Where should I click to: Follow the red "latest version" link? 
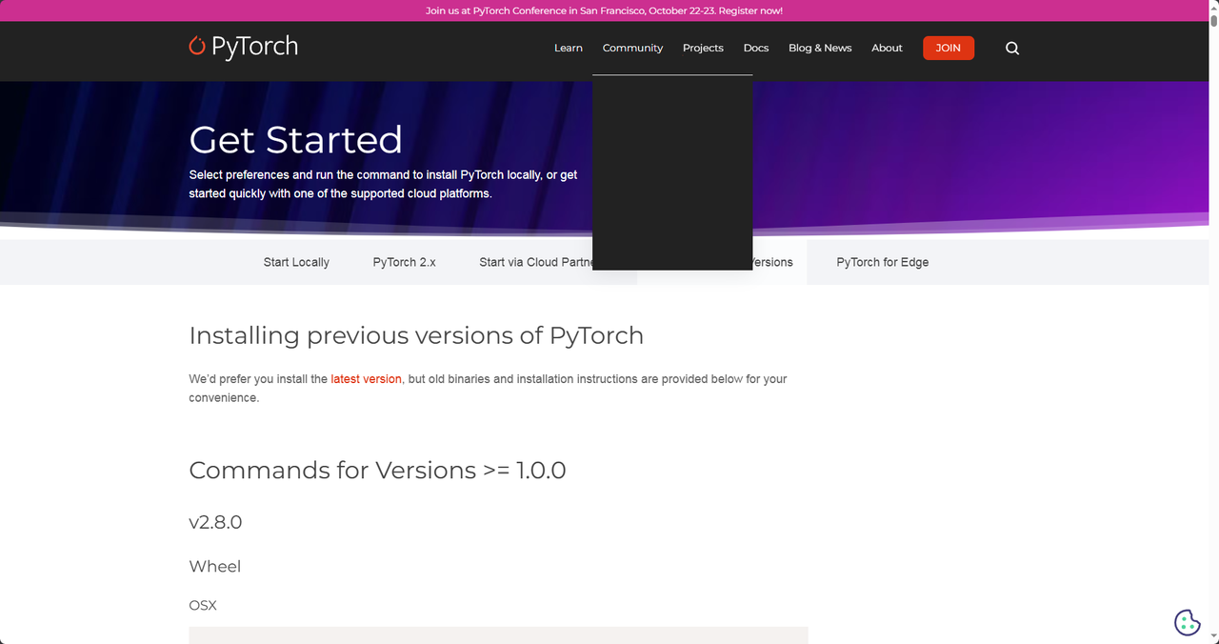point(366,379)
